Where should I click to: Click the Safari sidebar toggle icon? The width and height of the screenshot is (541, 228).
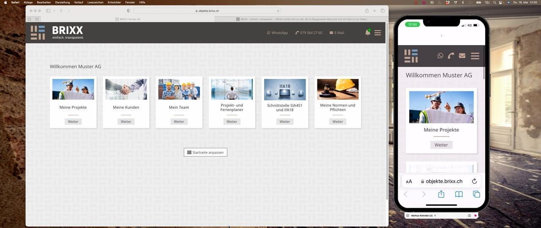48,11
